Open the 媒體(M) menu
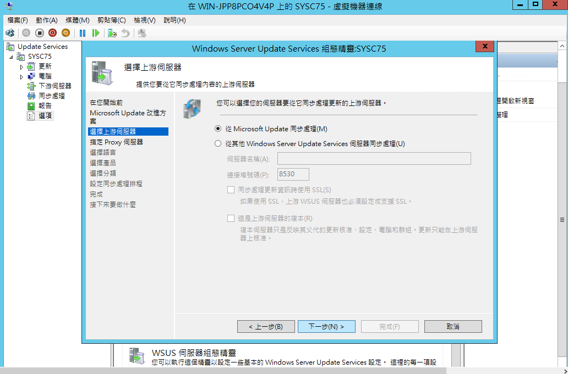 [77, 20]
